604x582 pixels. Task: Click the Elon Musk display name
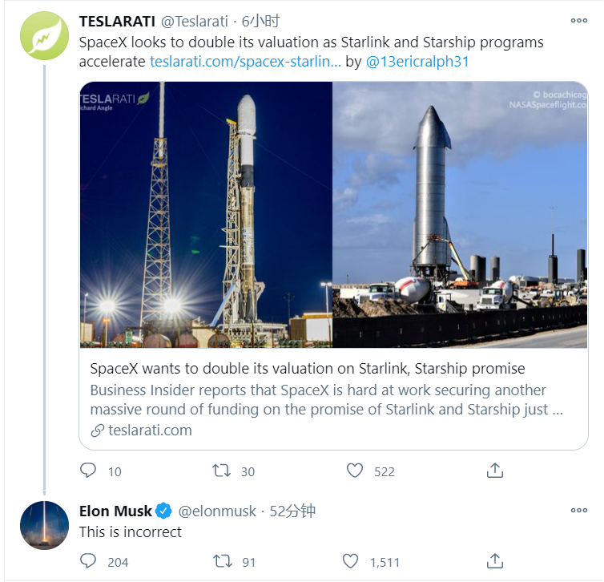tap(116, 511)
